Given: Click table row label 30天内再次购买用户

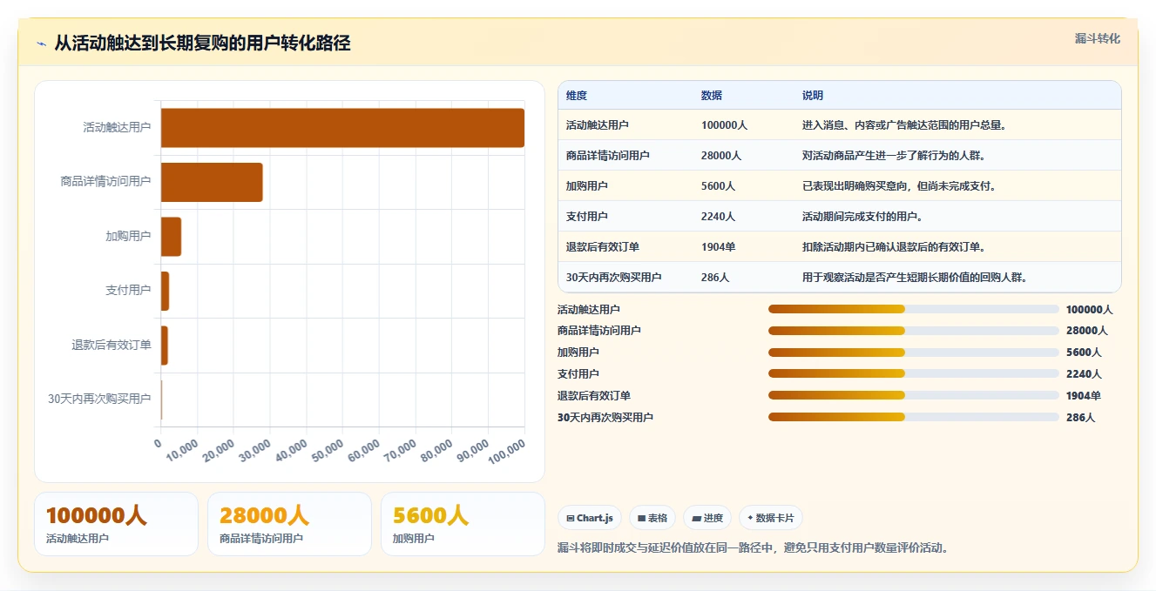Looking at the screenshot, I should [614, 278].
